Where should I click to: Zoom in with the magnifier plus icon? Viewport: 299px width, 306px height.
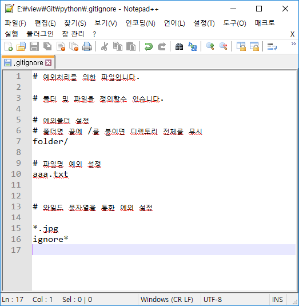(x=210, y=47)
